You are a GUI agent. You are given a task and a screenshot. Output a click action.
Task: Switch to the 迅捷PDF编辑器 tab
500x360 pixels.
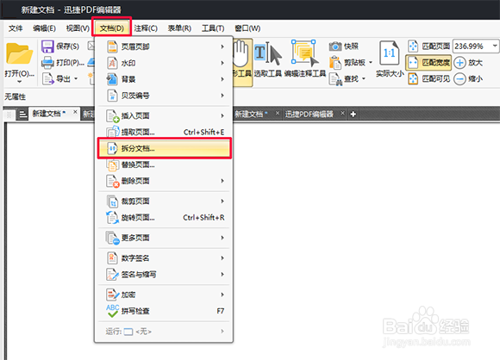[x=309, y=114]
